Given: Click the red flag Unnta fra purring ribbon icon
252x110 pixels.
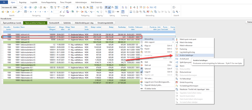Looking at the screenshot, I should [148, 12].
